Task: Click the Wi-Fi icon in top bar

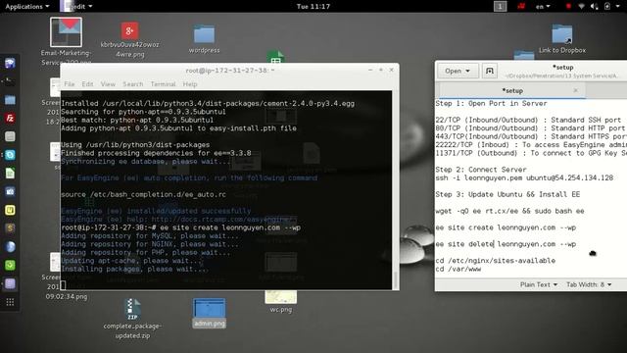Action: coord(581,7)
